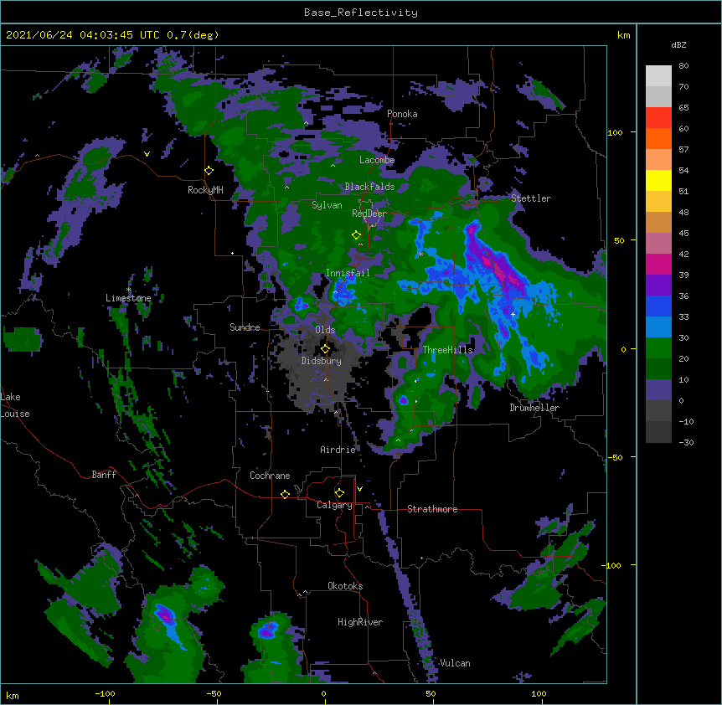Select the Drumheller label
722x705 pixels.
(534, 408)
